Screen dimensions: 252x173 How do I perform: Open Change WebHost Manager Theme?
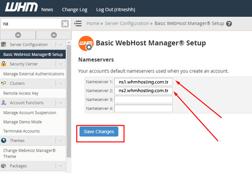coord(30,153)
